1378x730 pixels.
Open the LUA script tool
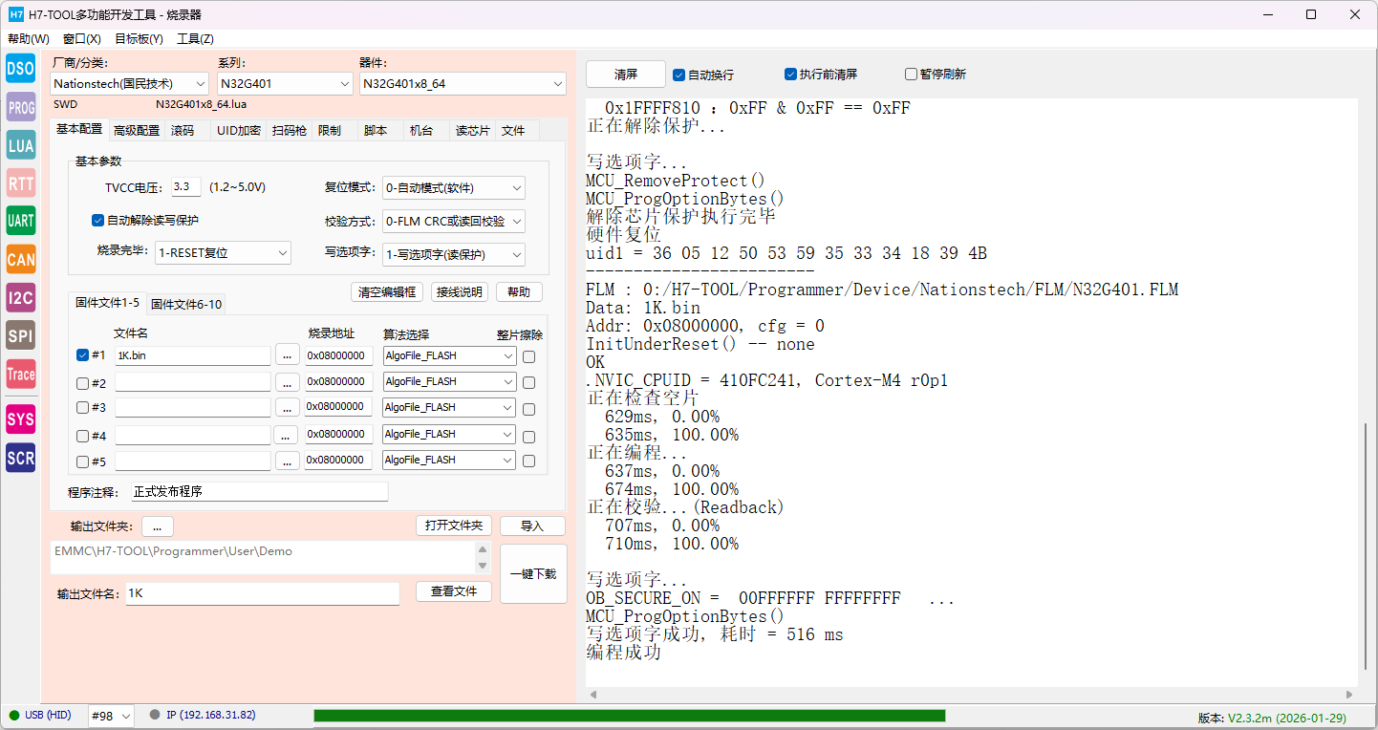click(20, 145)
